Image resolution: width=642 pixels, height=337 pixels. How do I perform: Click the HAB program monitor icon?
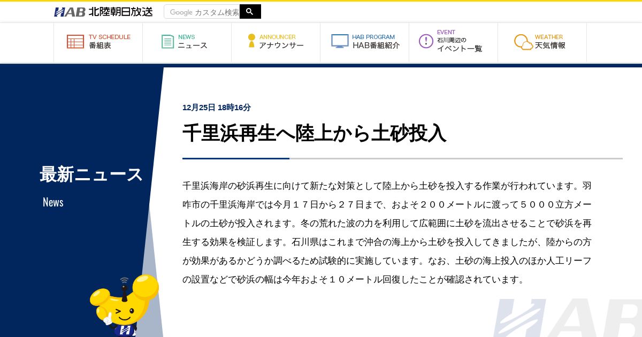click(340, 41)
